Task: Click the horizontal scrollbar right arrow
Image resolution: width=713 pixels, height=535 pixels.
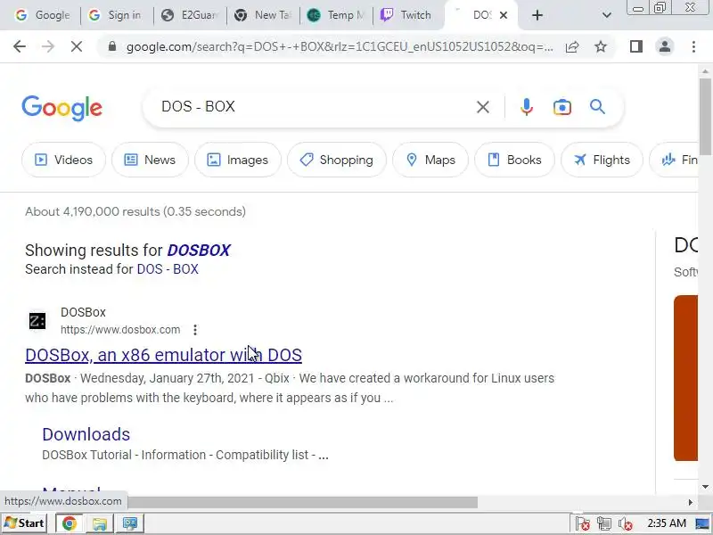Action: coord(690,502)
